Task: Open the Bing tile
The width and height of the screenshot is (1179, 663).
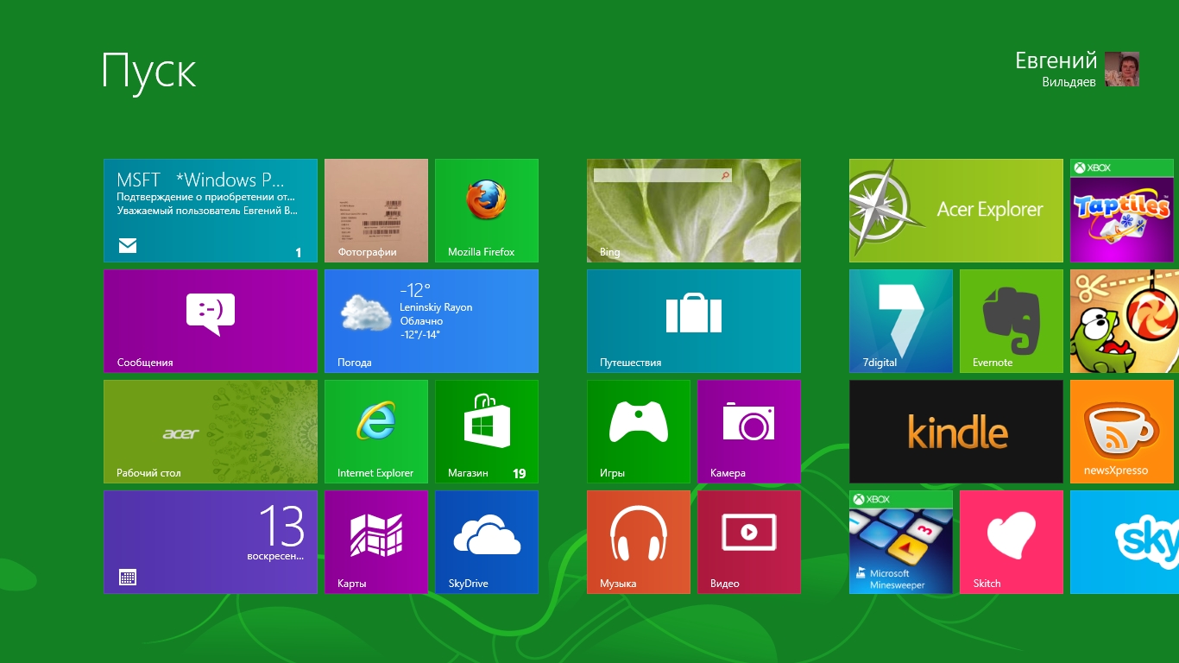Action: coord(694,211)
